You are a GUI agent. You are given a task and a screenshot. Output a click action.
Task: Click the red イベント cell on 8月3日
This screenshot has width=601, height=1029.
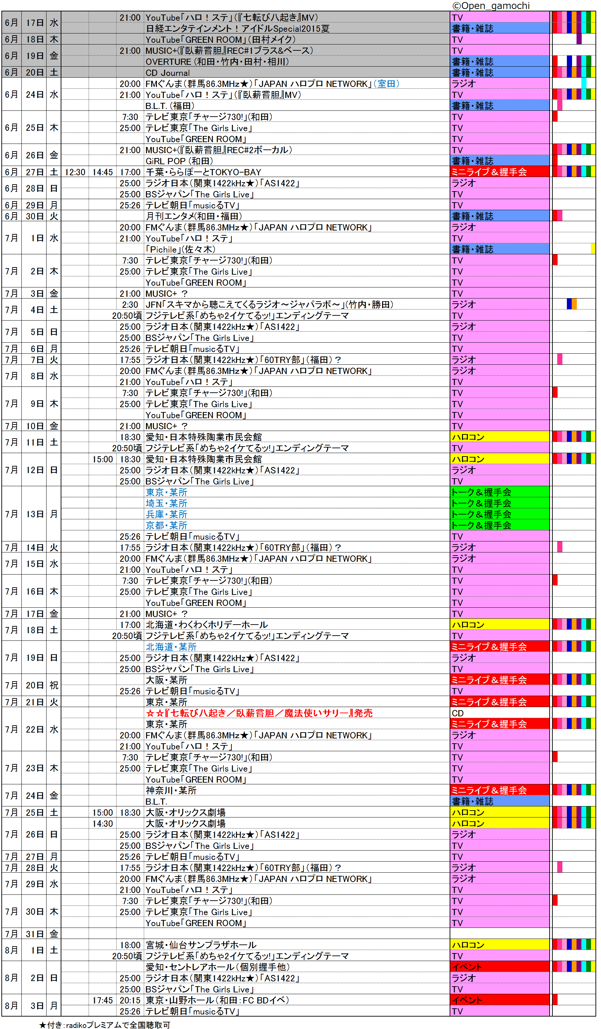click(x=500, y=1000)
